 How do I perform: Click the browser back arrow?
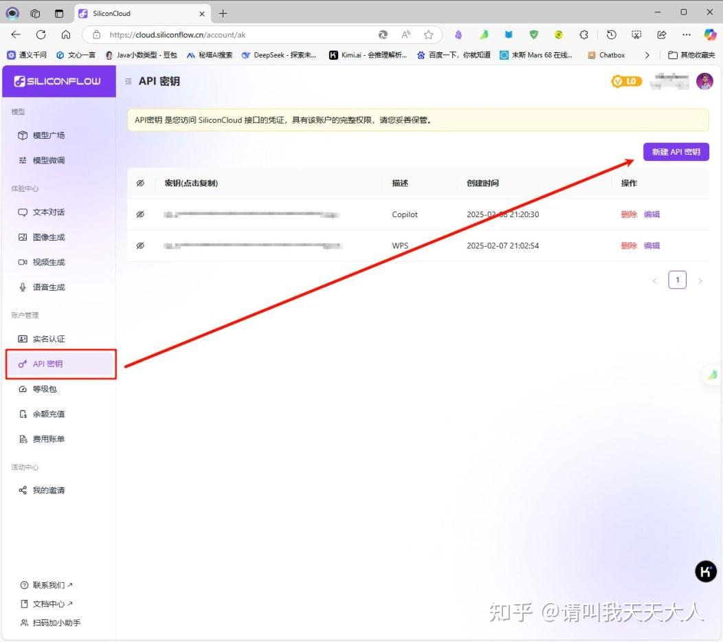click(16, 34)
